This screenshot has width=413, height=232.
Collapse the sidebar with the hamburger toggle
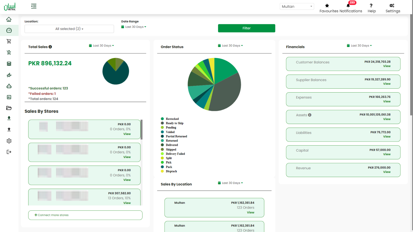point(34,6)
